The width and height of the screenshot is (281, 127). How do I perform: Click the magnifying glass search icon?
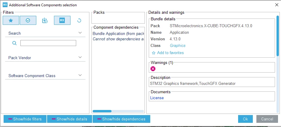pyautogui.click(x=14, y=43)
